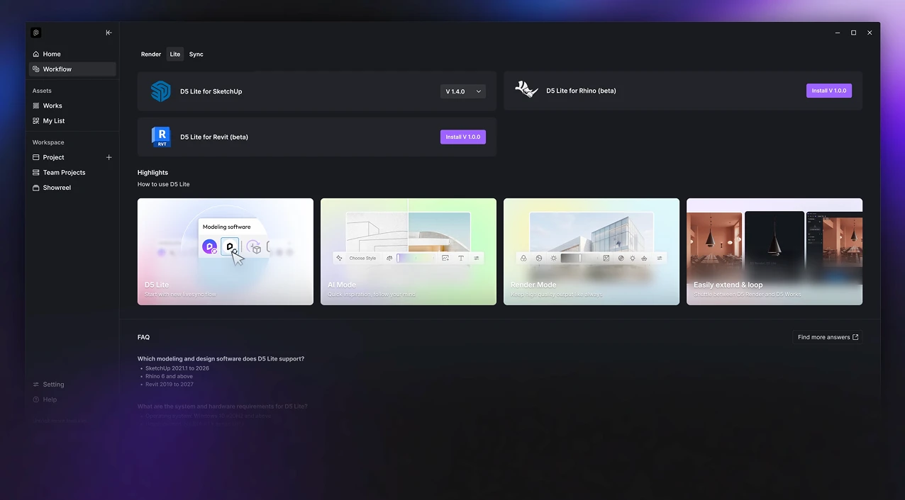905x500 pixels.
Task: Click How to use D5 Lite text
Action: tap(164, 184)
